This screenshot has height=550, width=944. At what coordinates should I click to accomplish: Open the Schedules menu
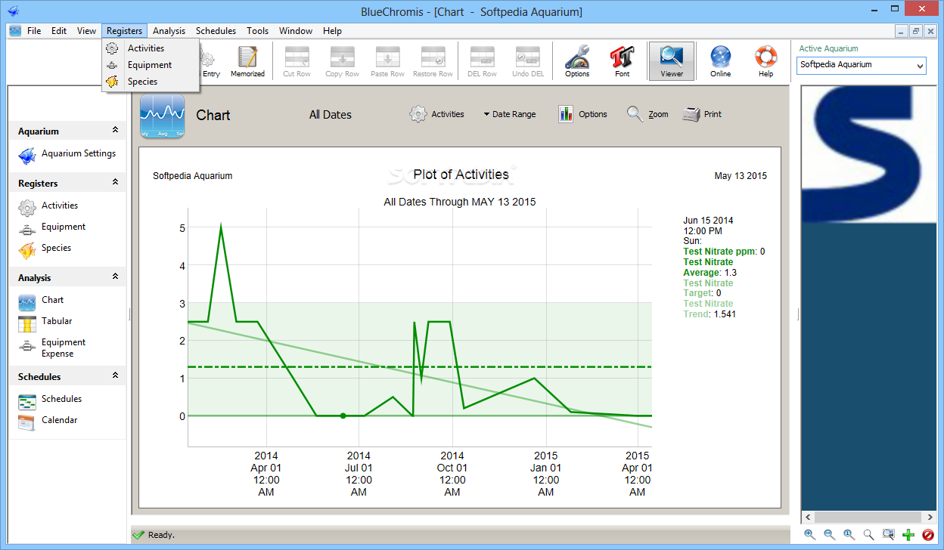pos(216,31)
